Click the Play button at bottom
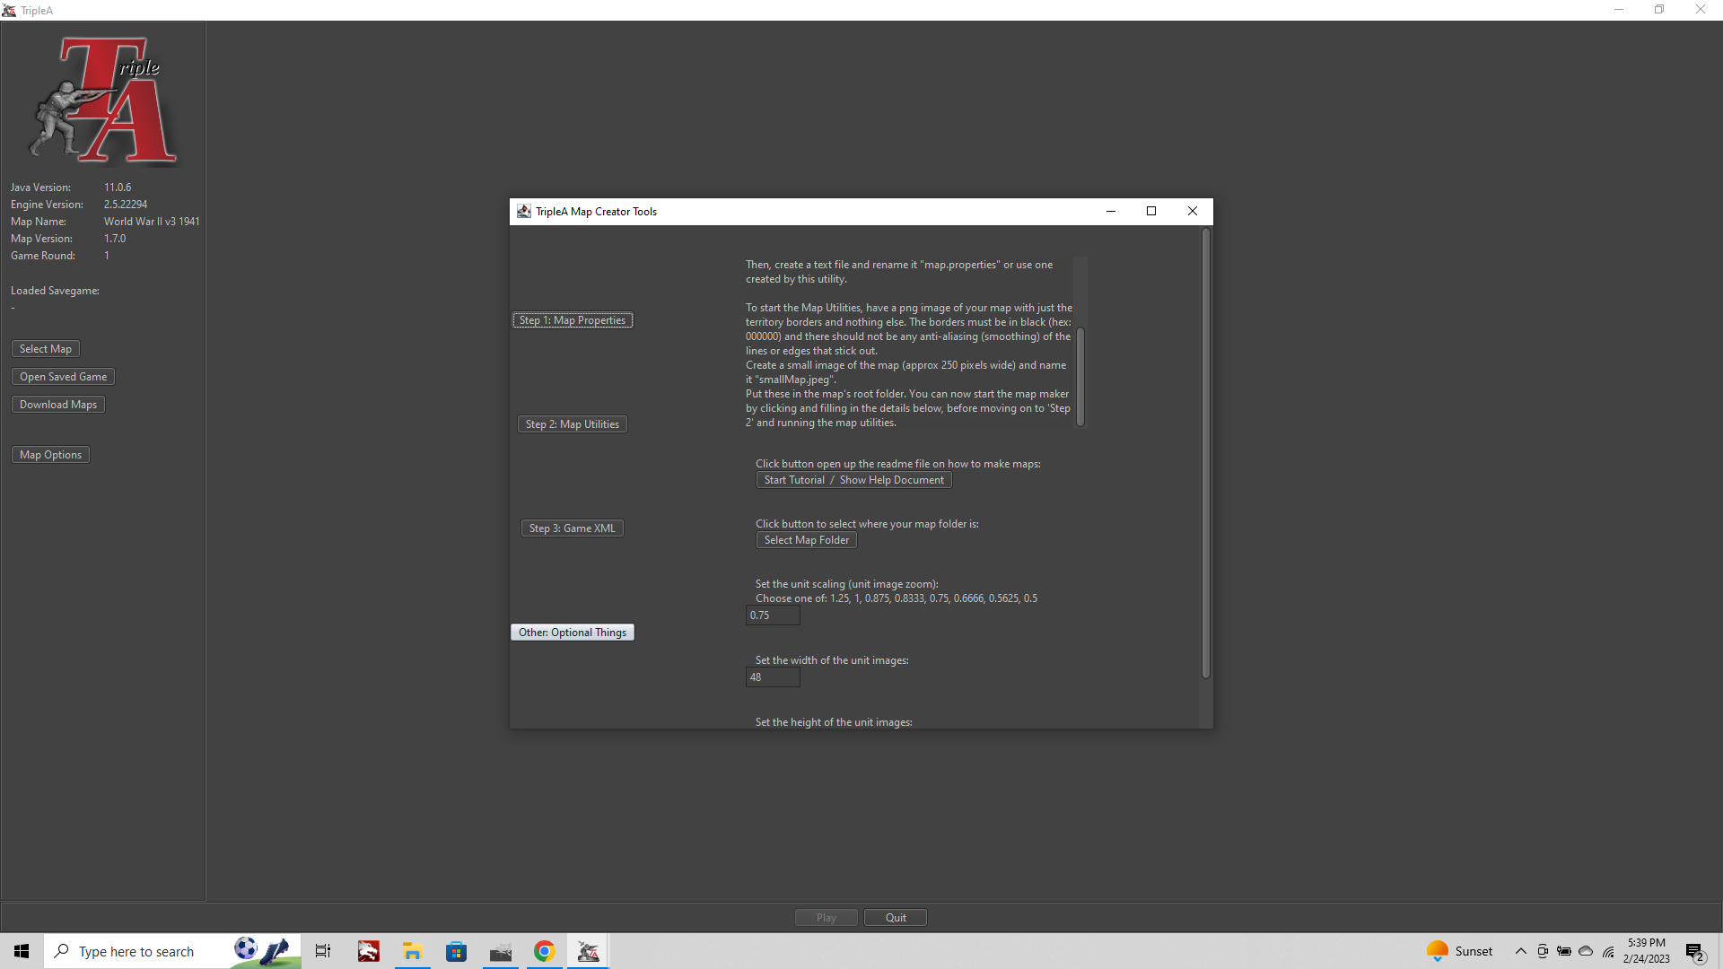 coord(826,917)
